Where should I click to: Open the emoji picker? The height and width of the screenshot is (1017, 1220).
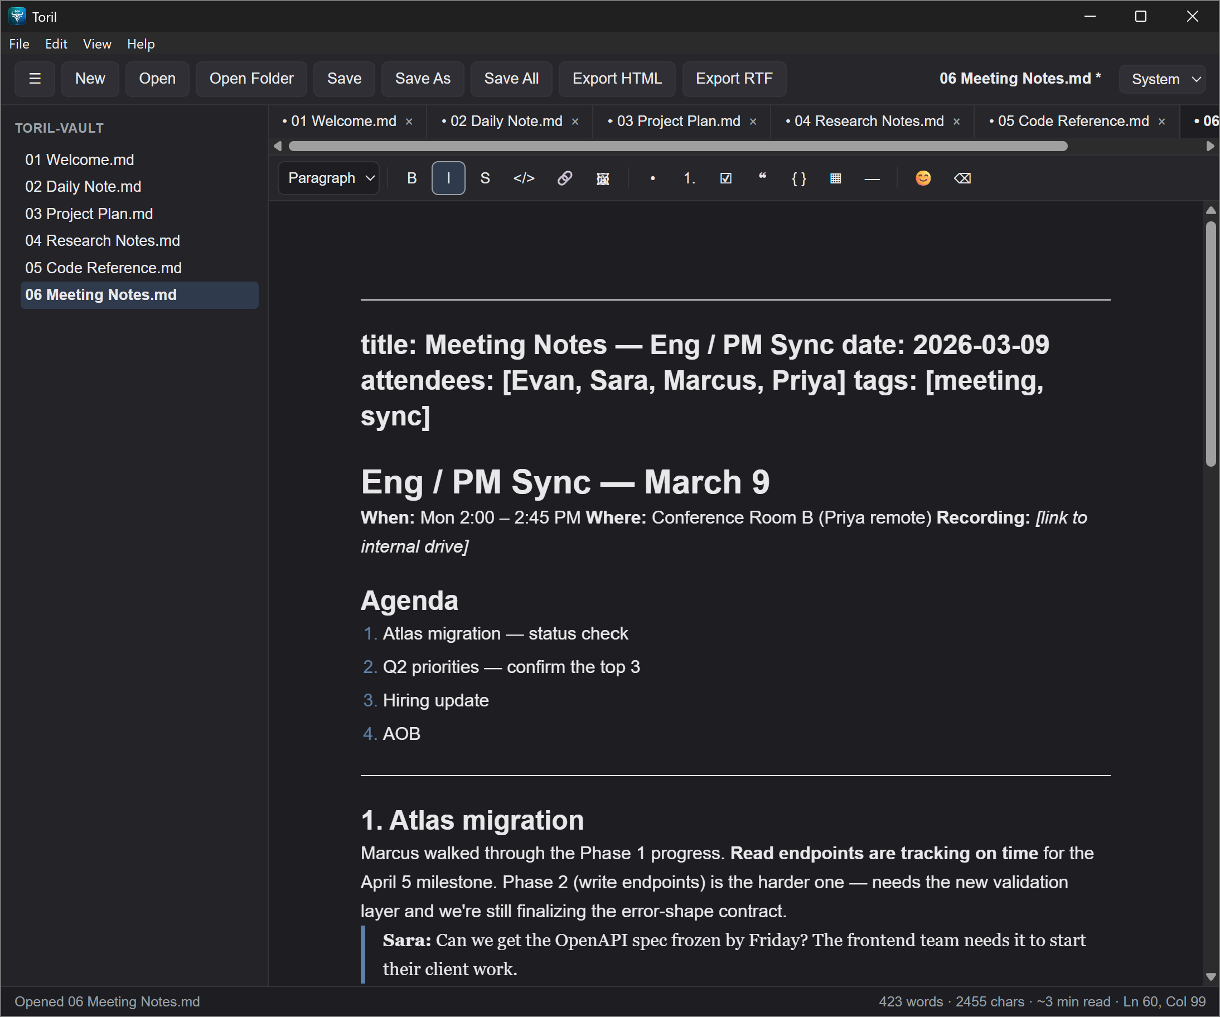pyautogui.click(x=923, y=178)
